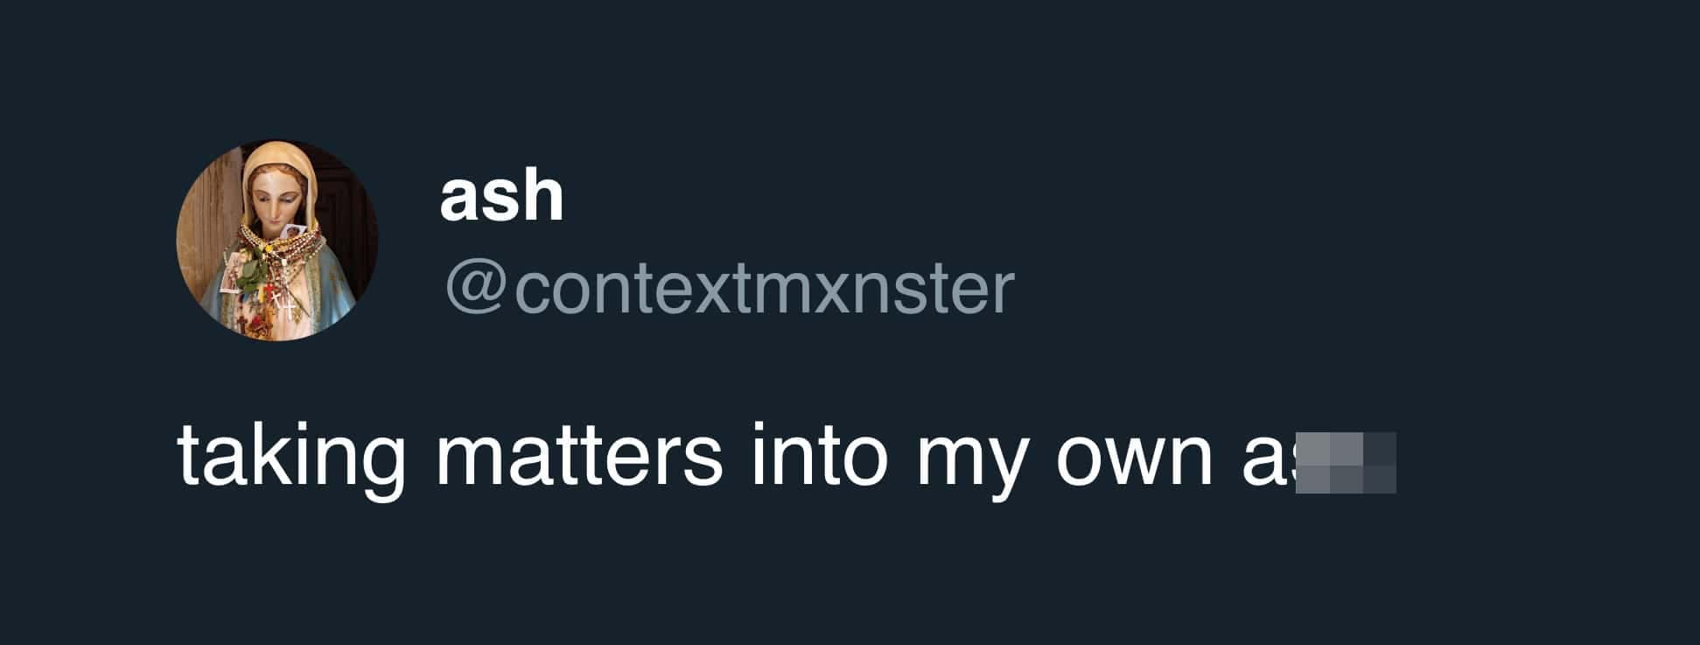This screenshot has height=645, width=1700.
Task: Click the word "matters" in the tweet
Action: pos(579,456)
